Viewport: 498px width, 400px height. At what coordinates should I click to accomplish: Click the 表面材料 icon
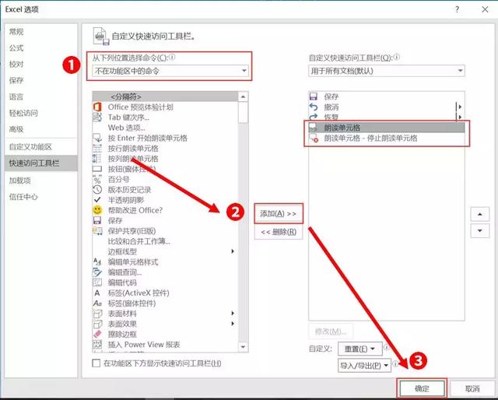(x=97, y=314)
